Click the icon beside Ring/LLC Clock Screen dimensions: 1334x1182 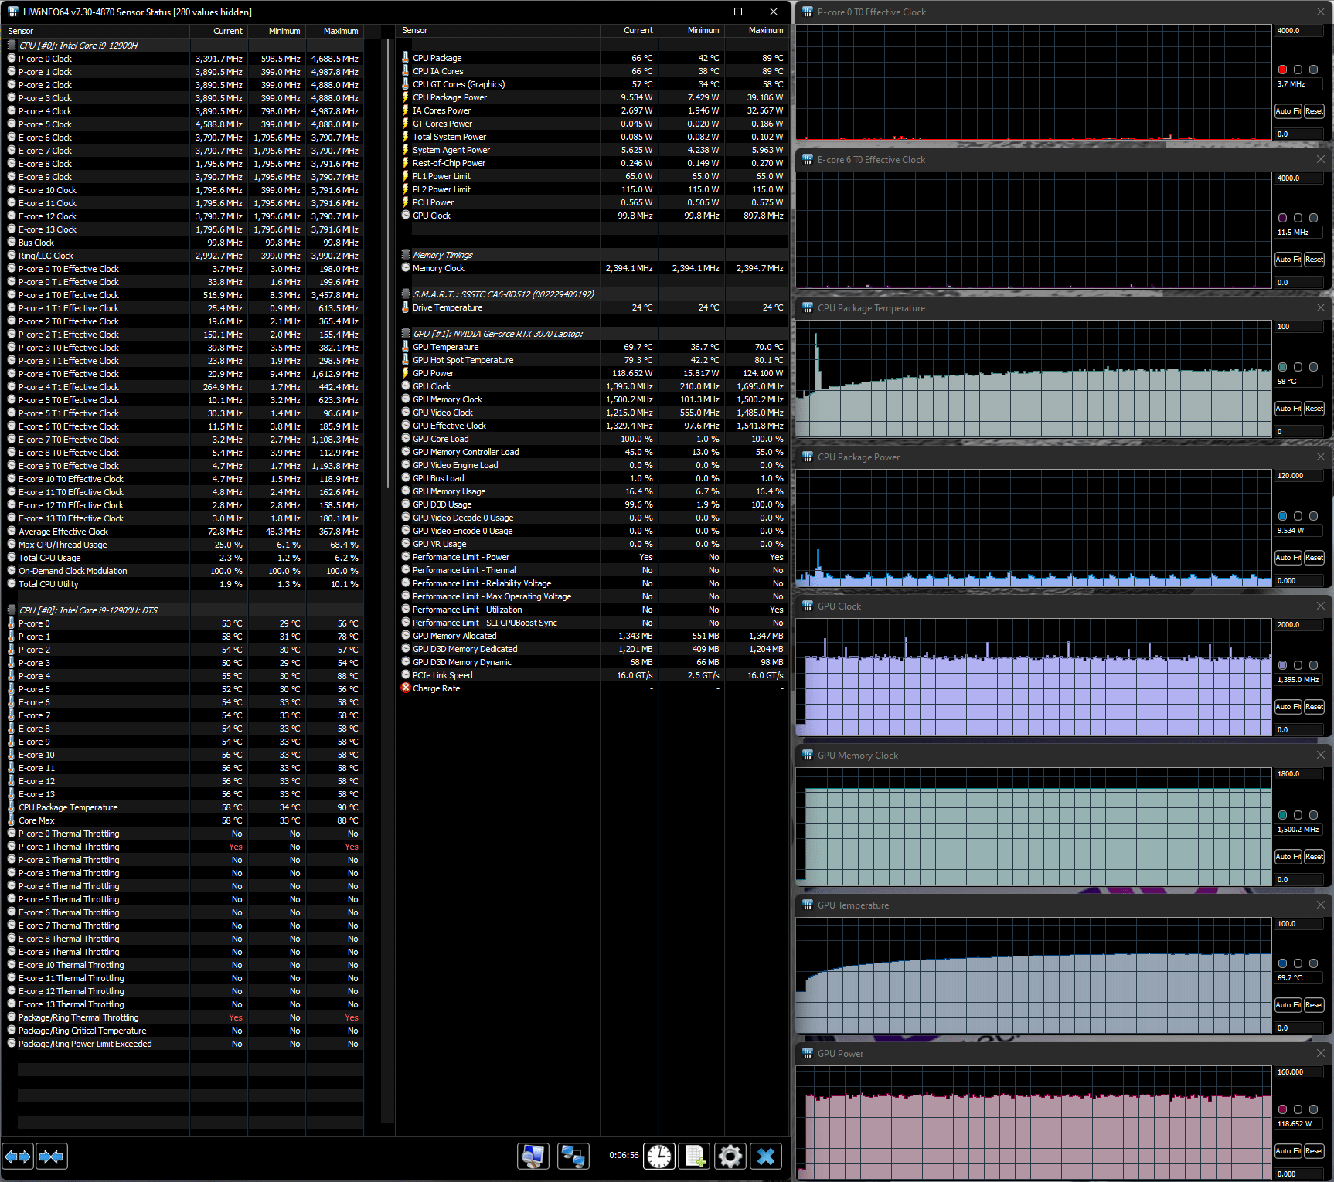12,256
